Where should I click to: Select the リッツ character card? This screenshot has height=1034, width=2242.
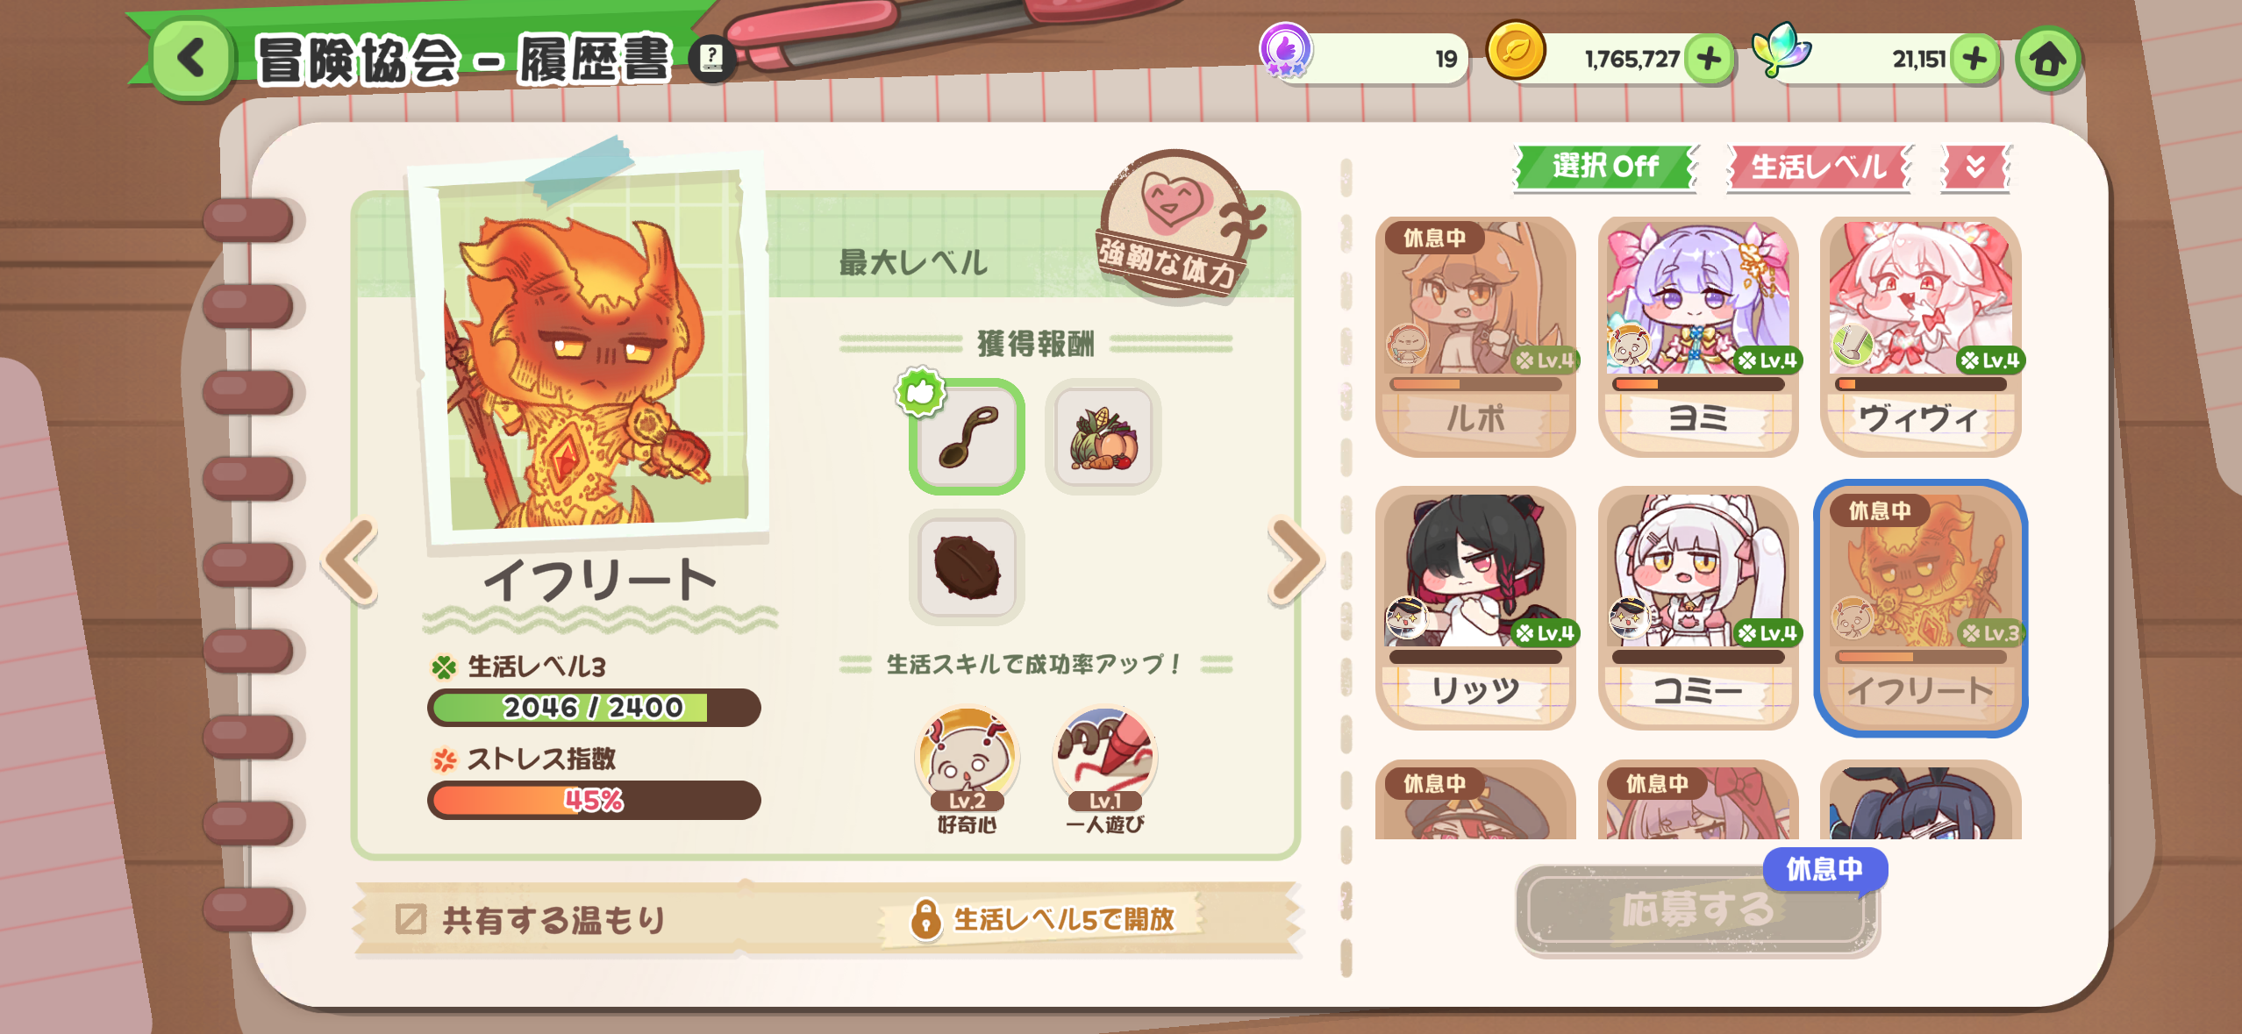pyautogui.click(x=1475, y=609)
